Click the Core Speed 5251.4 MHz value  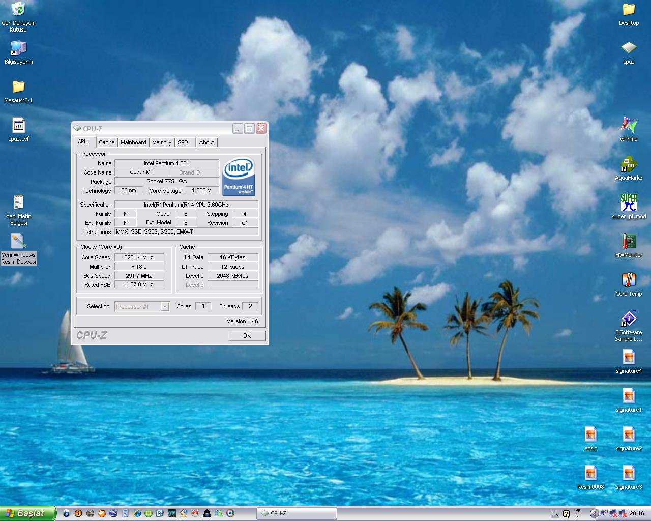pyautogui.click(x=139, y=257)
